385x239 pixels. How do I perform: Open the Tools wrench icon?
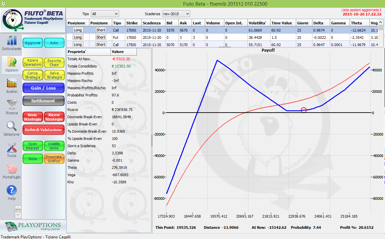[x=12, y=147]
